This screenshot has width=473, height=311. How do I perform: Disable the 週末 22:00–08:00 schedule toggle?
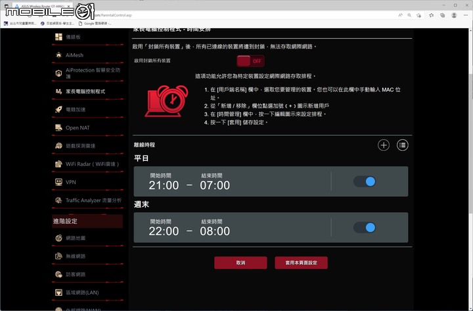tap(365, 228)
